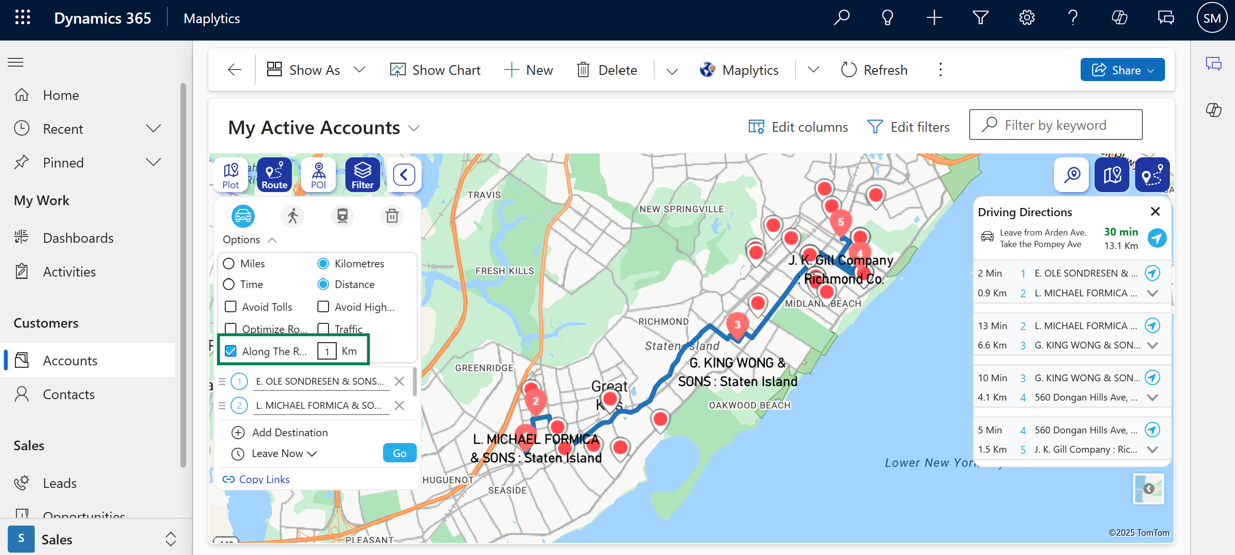This screenshot has height=555, width=1235.
Task: Enable the Avoid Tolls checkbox
Action: pos(231,307)
